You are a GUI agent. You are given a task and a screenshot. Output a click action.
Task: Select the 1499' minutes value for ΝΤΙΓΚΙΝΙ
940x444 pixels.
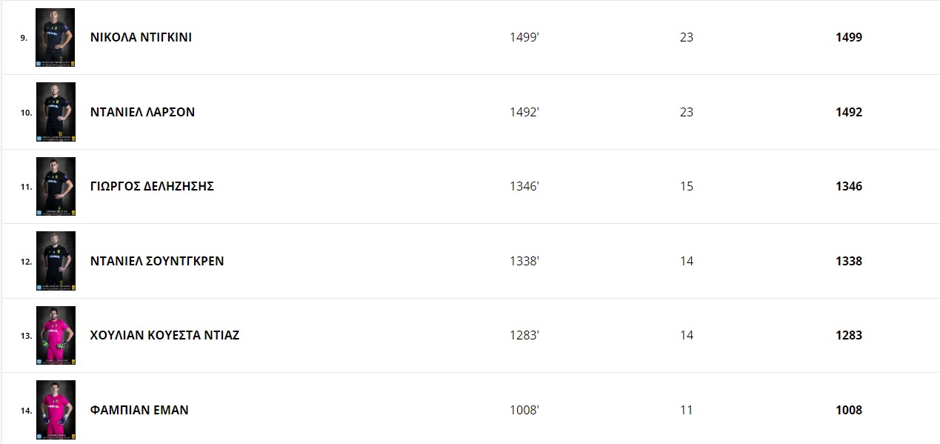tap(524, 37)
